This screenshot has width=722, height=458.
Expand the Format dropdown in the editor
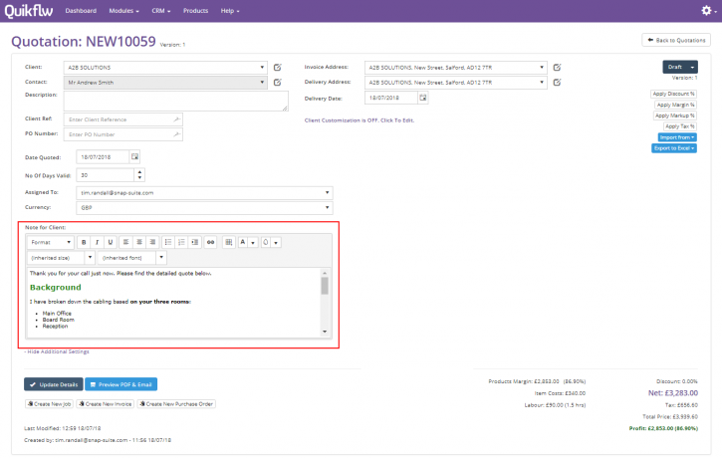pyautogui.click(x=51, y=242)
